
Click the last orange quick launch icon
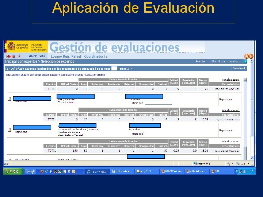coord(74,171)
